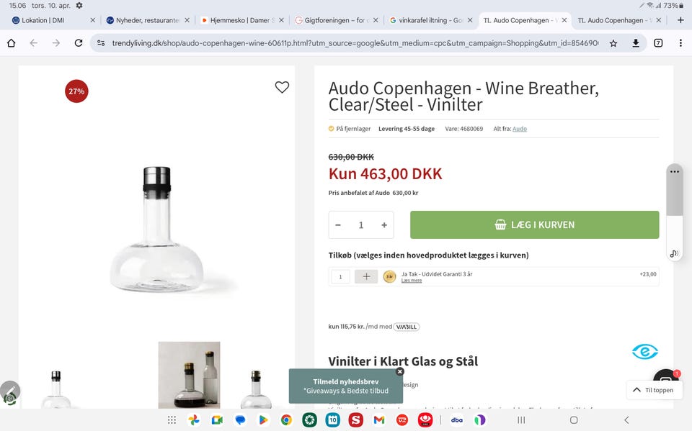The height and width of the screenshot is (431, 692).
Task: Open the 'Læs mere' warranty link
Action: point(411,280)
